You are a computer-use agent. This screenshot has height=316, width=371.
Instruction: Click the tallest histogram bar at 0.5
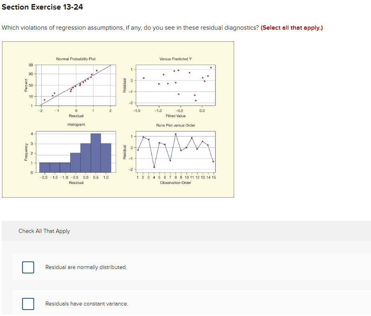pos(96,153)
